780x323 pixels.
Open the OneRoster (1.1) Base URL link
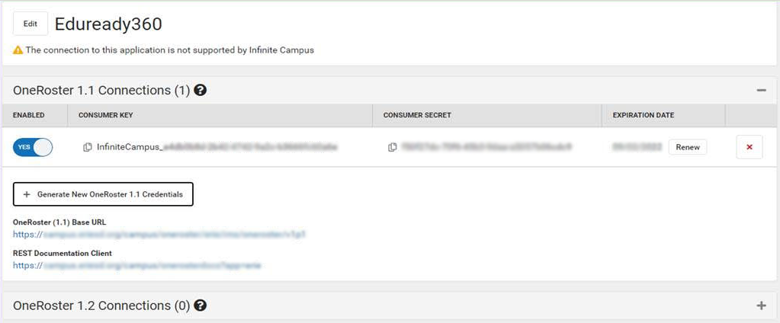(159, 234)
